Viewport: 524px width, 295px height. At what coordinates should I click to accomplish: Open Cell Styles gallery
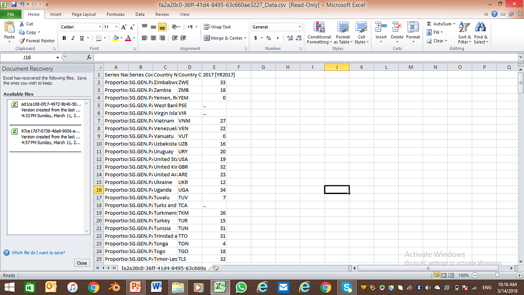(362, 33)
